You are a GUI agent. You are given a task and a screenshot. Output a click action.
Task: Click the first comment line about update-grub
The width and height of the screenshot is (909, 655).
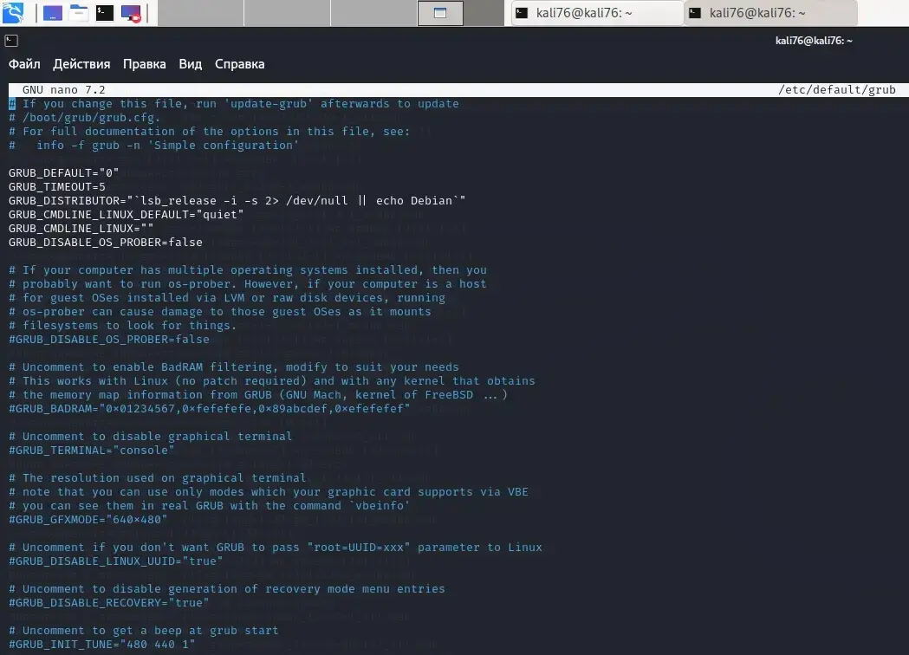[234, 104]
